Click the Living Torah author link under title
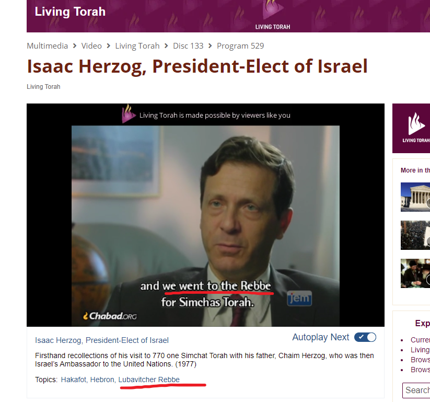Image resolution: width=430 pixels, height=402 pixels. (x=43, y=87)
